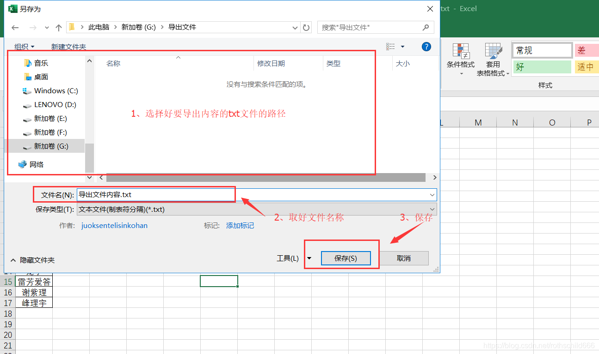Open the view options dropdown arrow
Screen dimensions: 599x354
click(402, 47)
